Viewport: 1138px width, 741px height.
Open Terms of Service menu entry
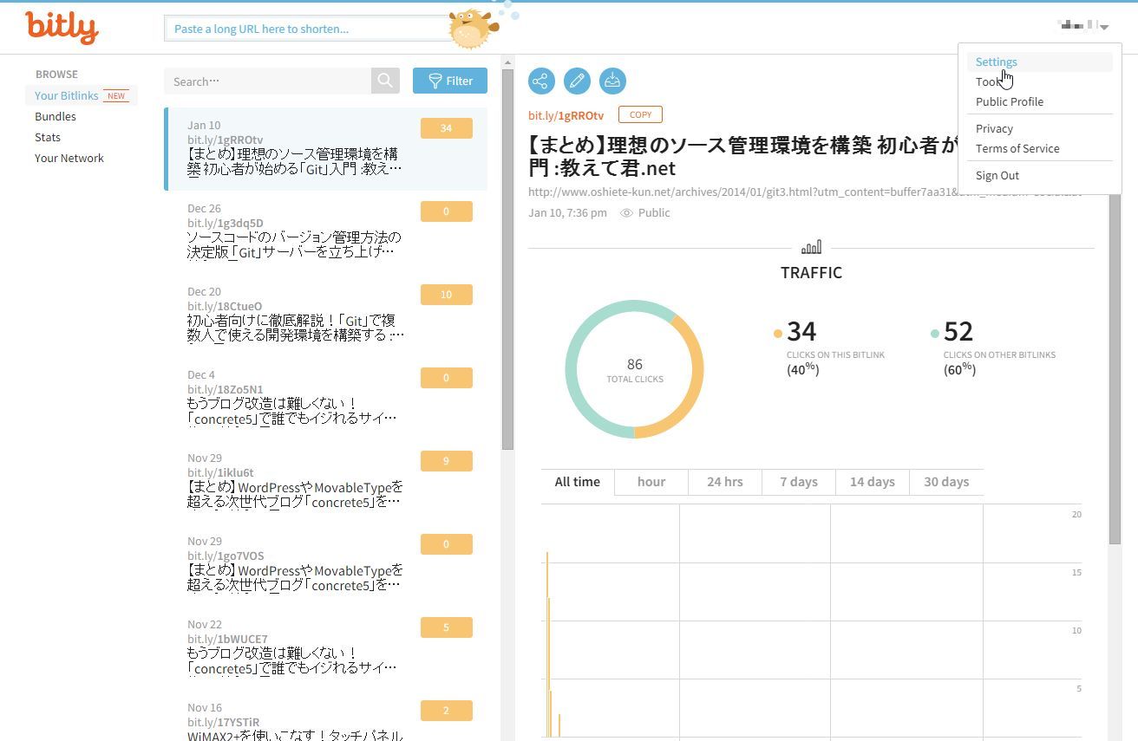(x=1017, y=148)
